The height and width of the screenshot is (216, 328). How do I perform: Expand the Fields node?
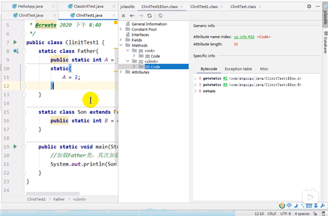[x=121, y=39]
